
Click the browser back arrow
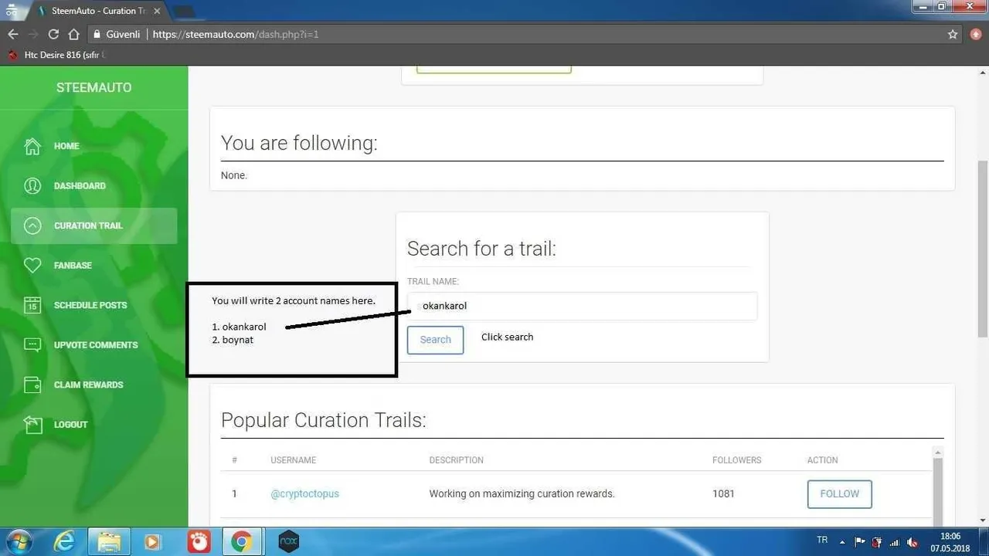[12, 34]
